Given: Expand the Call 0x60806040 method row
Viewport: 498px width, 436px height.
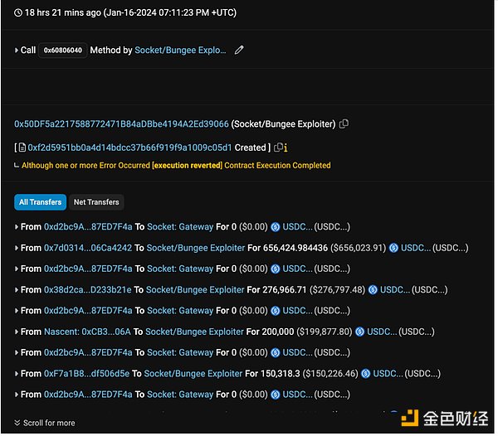Looking at the screenshot, I should 17,51.
